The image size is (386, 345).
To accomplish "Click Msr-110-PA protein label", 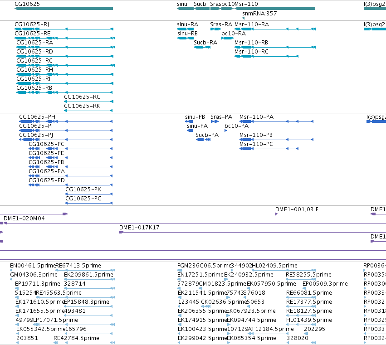I will click(257, 117).
